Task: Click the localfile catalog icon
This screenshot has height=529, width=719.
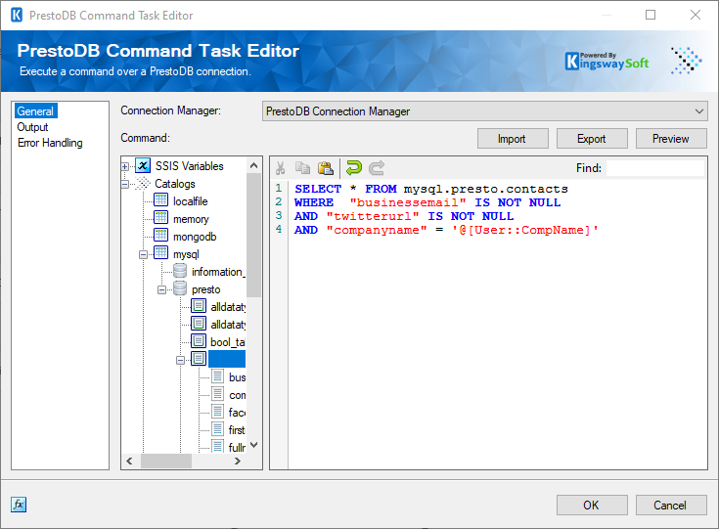Action: (161, 200)
